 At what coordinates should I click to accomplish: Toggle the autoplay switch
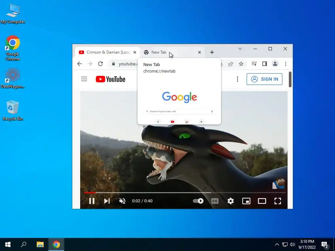(198, 201)
